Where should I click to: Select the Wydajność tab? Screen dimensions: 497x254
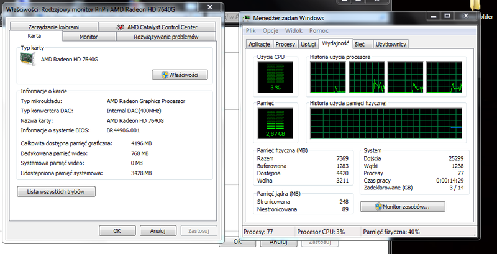point(335,43)
